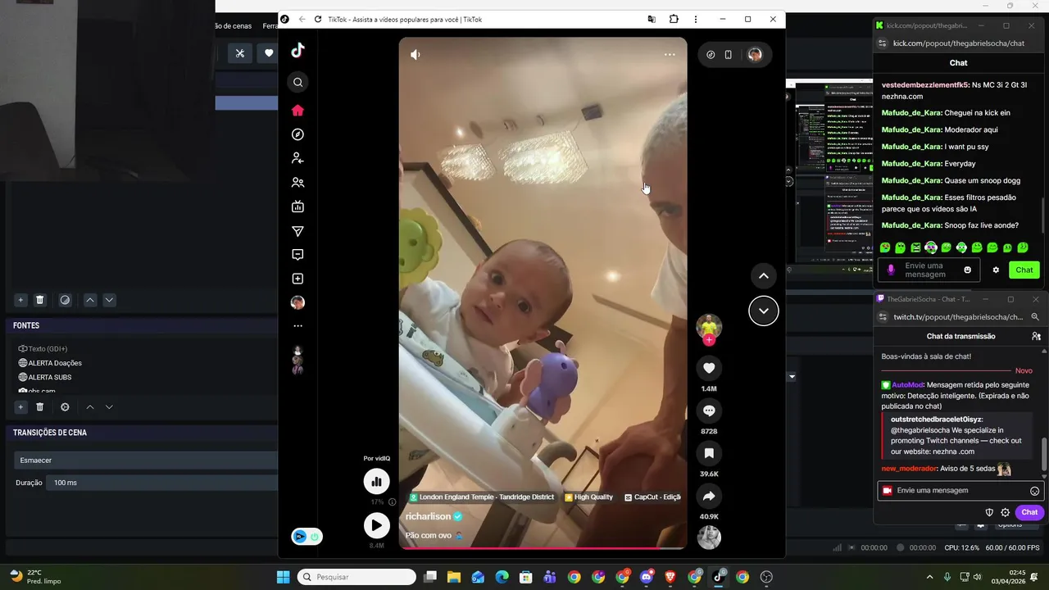Open the TikTok window three-dot menu
Screen dimensions: 1049x590
696,19
